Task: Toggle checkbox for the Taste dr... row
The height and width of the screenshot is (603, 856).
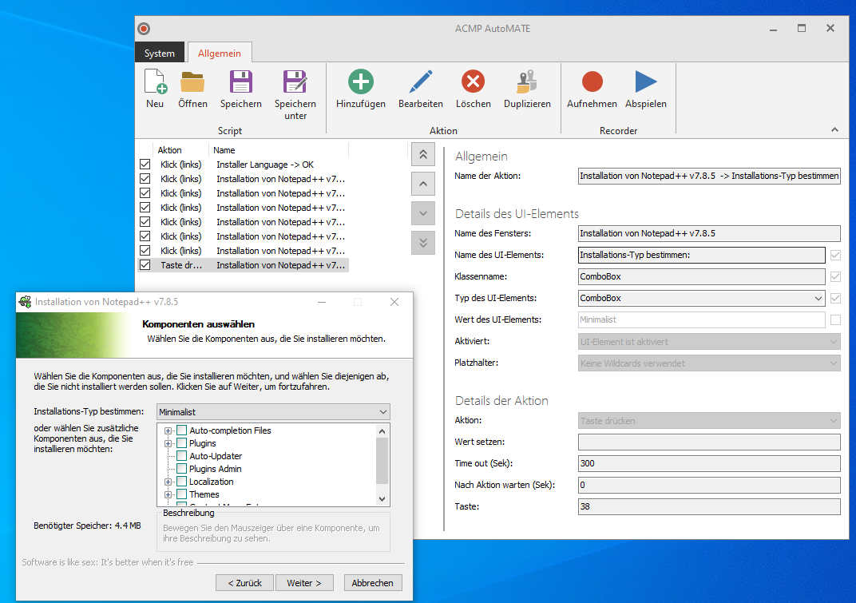Action: coord(145,265)
